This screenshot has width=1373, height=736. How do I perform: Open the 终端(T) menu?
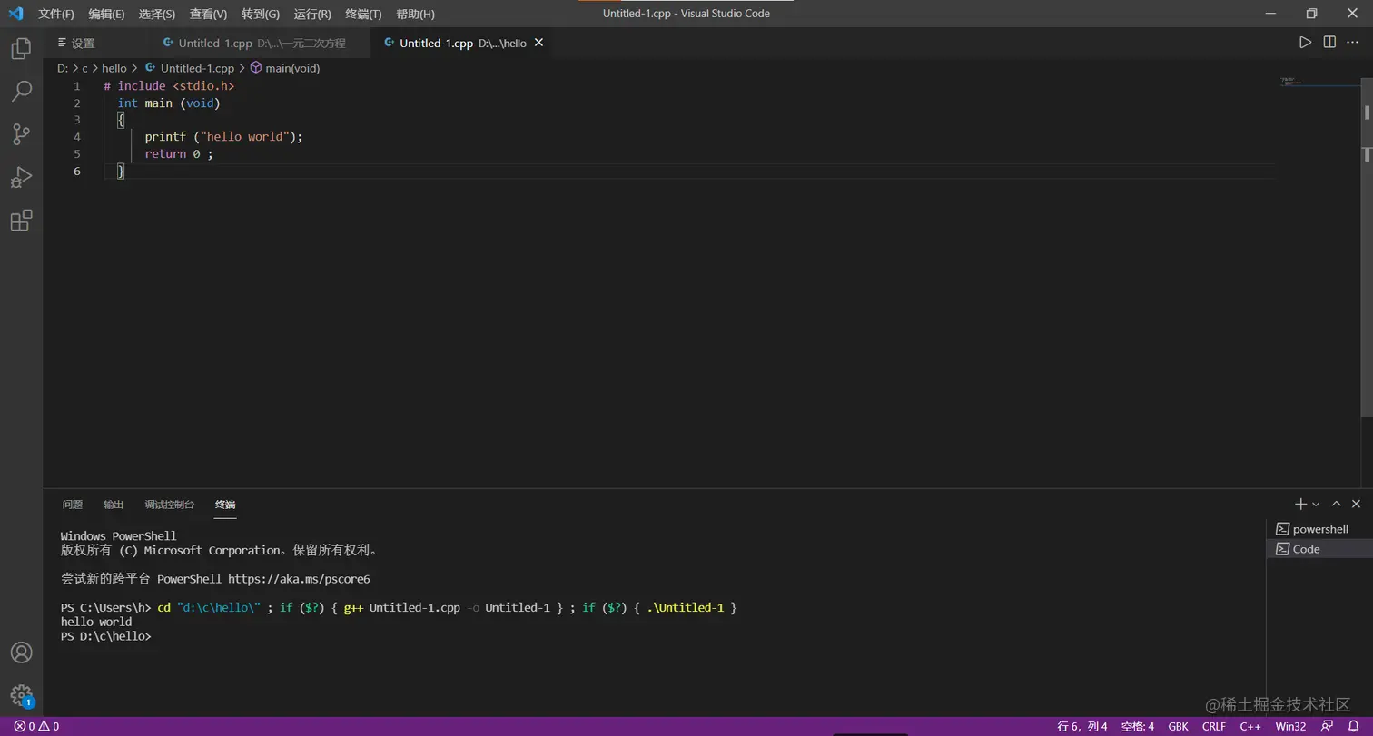(x=363, y=14)
